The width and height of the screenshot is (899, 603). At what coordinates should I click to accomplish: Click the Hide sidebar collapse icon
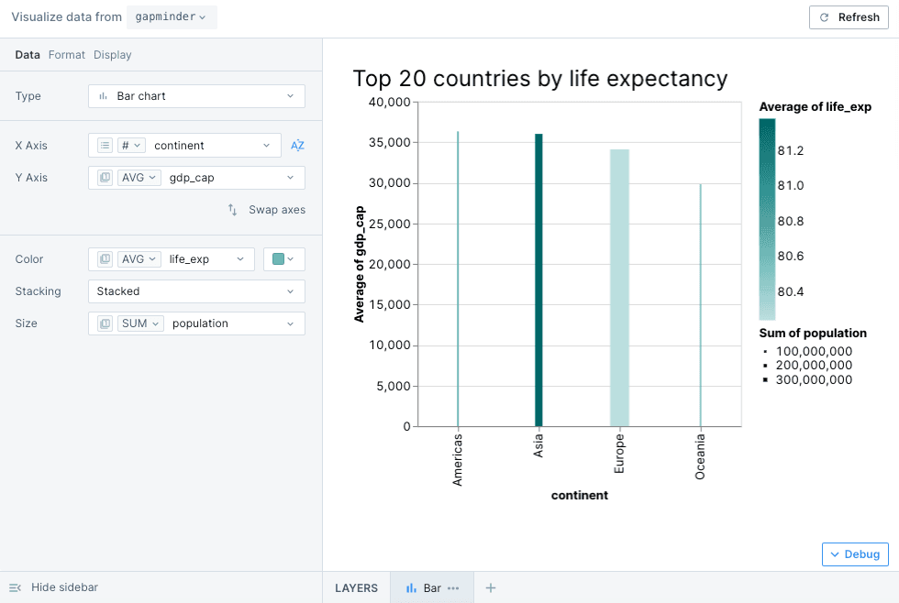pos(15,587)
